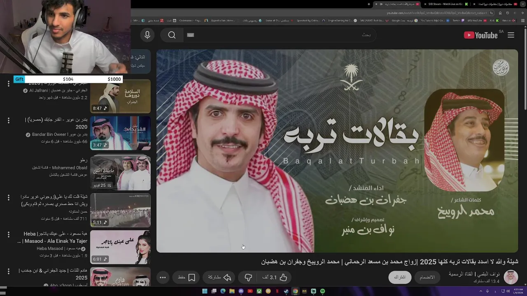Open the Windows Start menu
Image resolution: width=527 pixels, height=296 pixels.
pos(205,291)
